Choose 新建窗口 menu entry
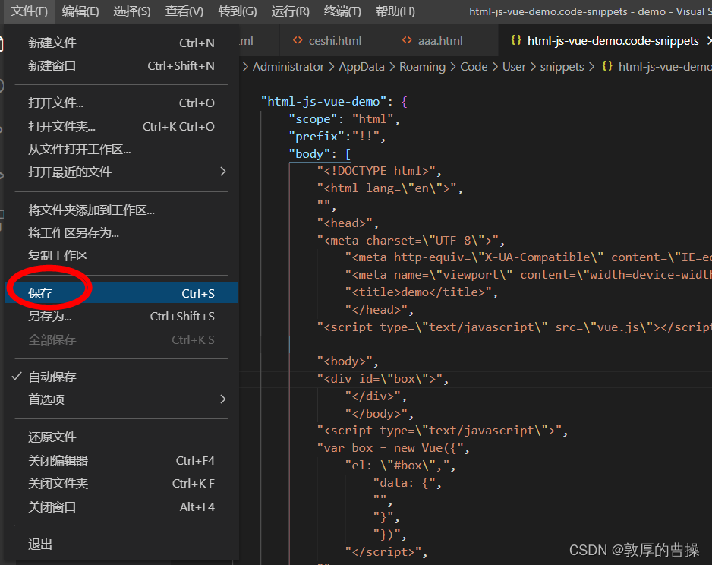712x565 pixels. [x=121, y=66]
